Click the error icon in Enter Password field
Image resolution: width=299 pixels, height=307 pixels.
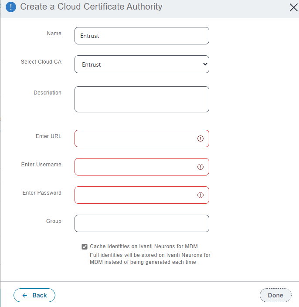click(200, 195)
